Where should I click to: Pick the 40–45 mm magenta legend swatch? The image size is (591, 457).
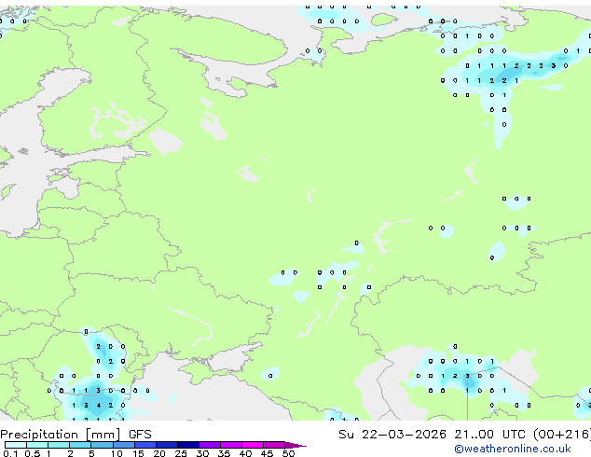(253, 445)
